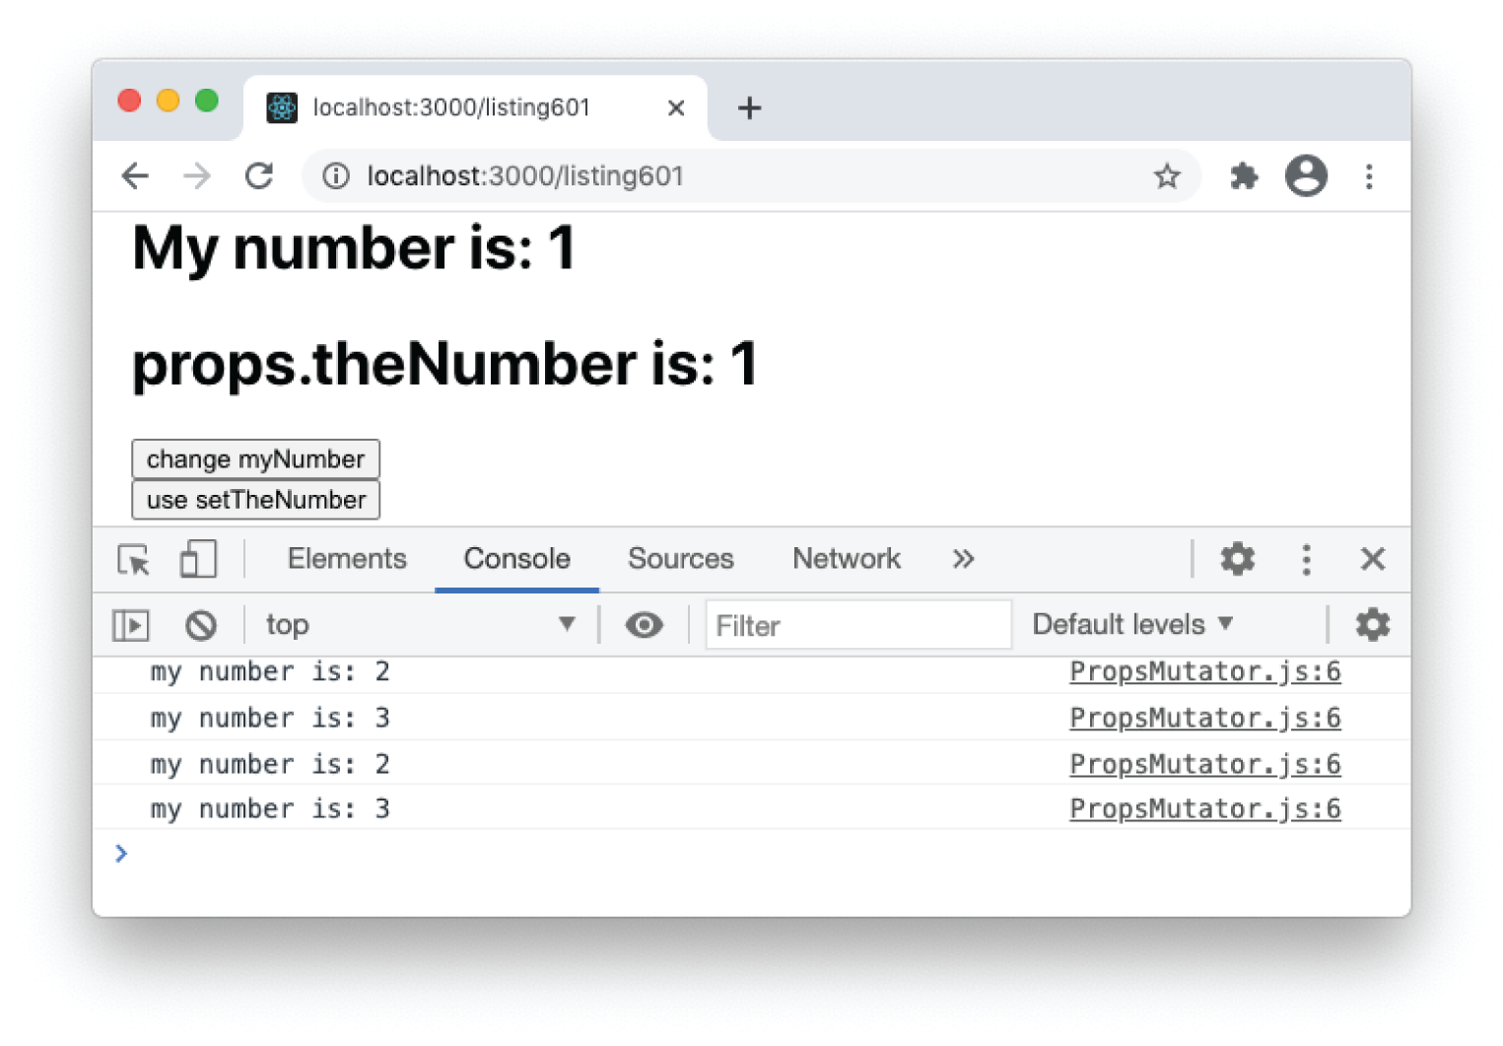The height and width of the screenshot is (1046, 1503).
Task: Open DevTools settings gear
Action: pos(1237,559)
